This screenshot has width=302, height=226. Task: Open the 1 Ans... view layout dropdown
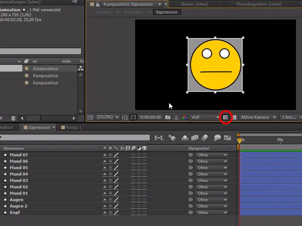coord(291,117)
